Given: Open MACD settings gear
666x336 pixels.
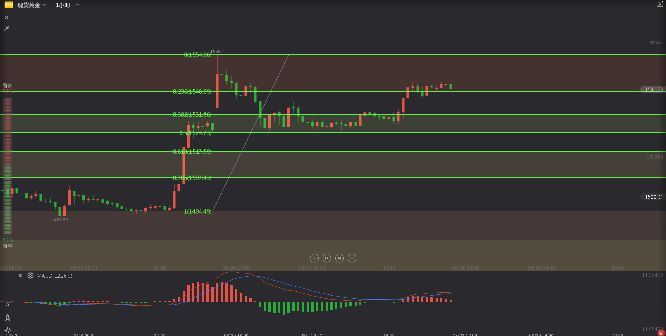Looking at the screenshot, I should point(30,276).
